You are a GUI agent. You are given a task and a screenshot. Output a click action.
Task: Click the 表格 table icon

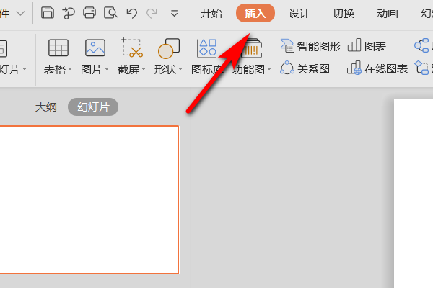coord(58,48)
